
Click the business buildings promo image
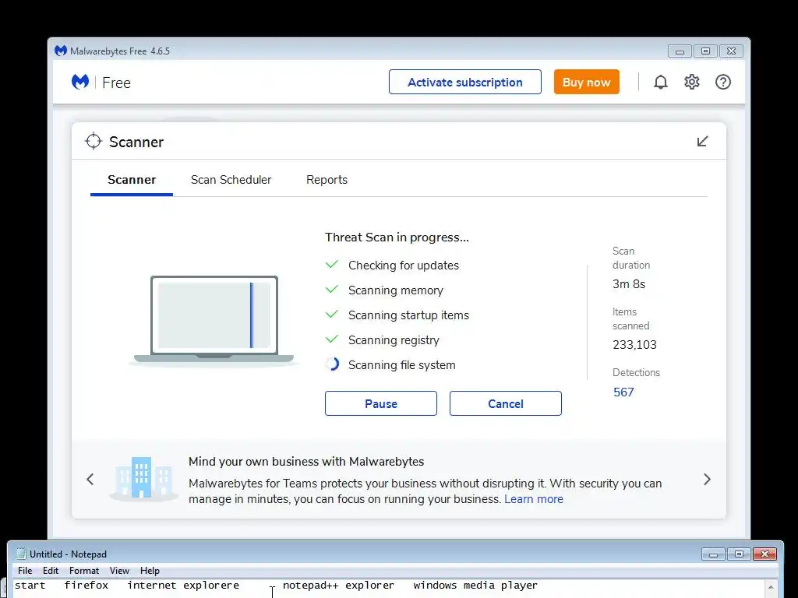click(x=143, y=479)
